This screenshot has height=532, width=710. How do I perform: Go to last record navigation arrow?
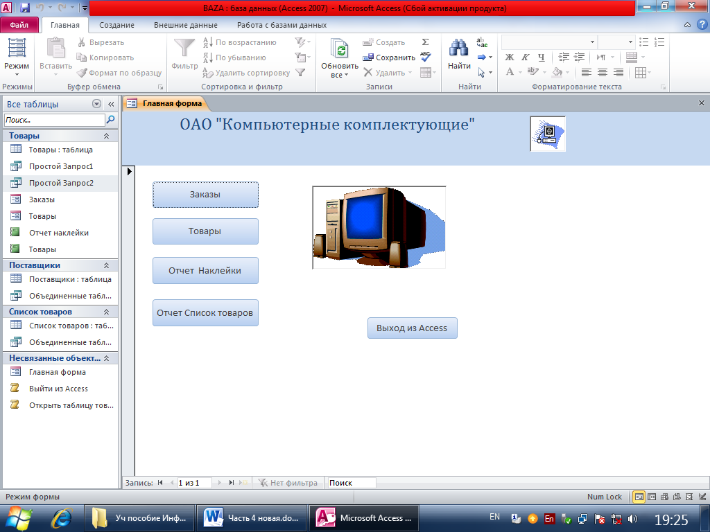point(232,483)
